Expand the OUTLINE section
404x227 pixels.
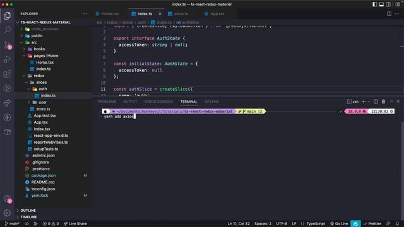(x=28, y=211)
